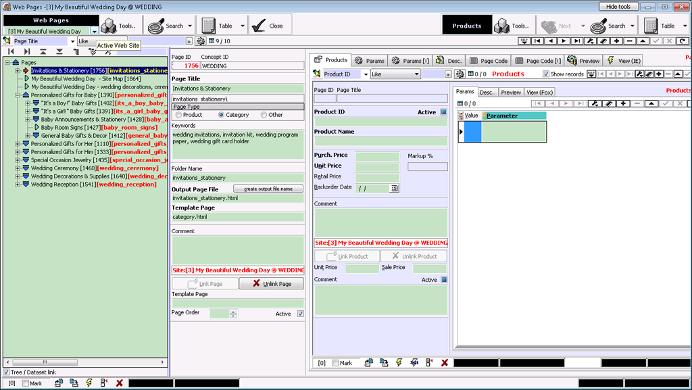The image size is (692, 390).
Task: Open the active web site dropdown
Action: [95, 31]
